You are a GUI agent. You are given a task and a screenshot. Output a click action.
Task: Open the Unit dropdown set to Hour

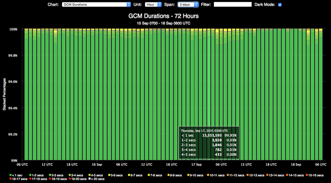[x=153, y=5]
